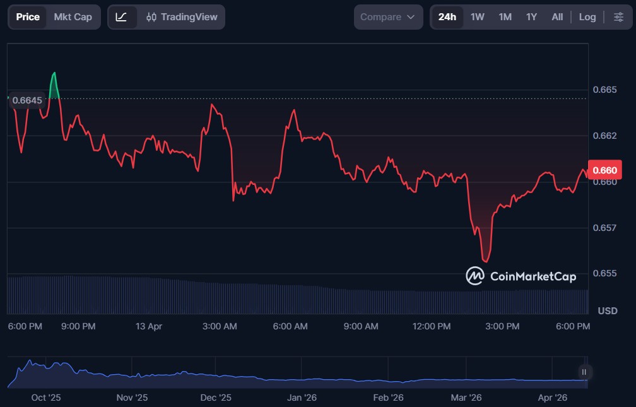Screen dimensions: 636x407
Task: Switch to the Mkt Cap tab
Action: pyautogui.click(x=73, y=17)
